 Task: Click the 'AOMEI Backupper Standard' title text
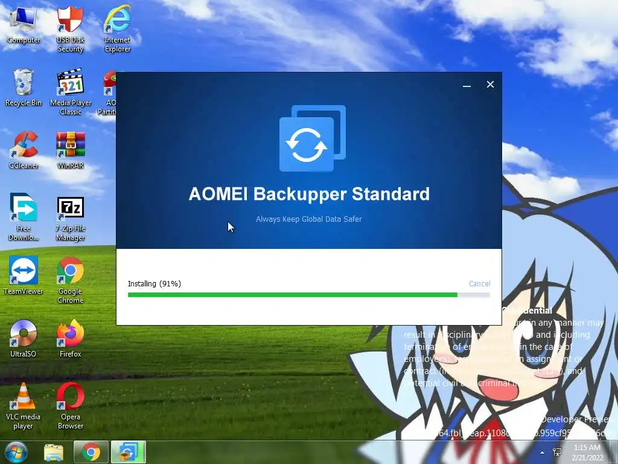click(309, 194)
